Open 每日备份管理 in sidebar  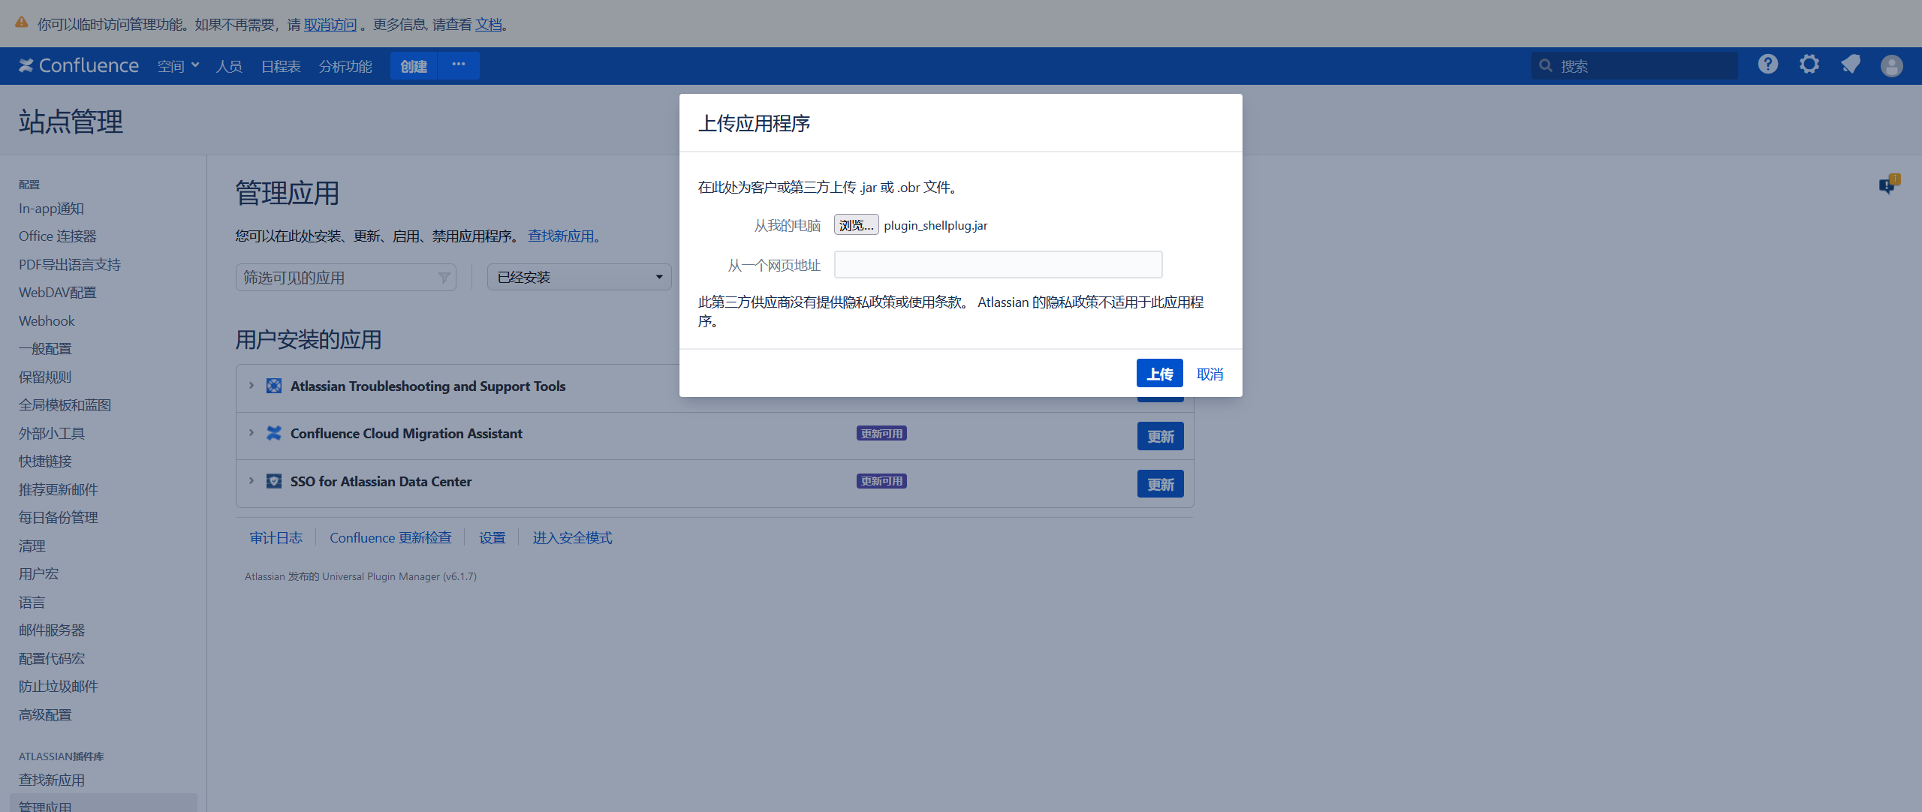click(x=59, y=517)
